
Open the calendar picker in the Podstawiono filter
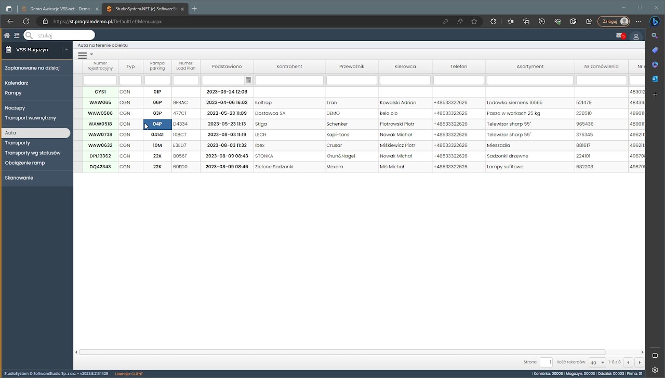click(248, 80)
